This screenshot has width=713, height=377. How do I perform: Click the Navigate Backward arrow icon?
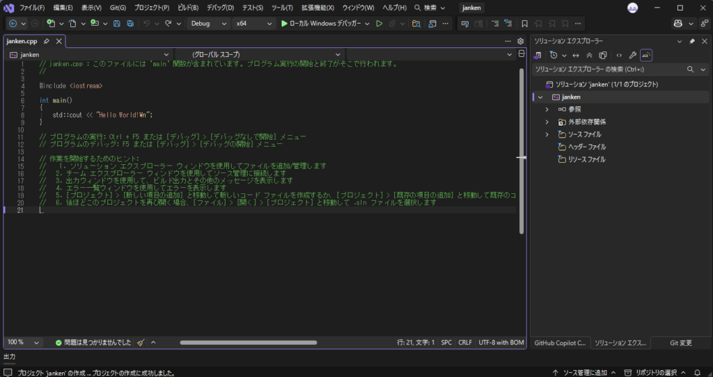pos(13,24)
